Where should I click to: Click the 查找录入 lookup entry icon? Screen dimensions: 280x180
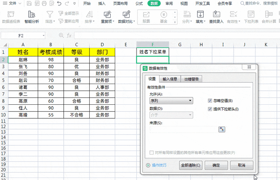pos(216,15)
